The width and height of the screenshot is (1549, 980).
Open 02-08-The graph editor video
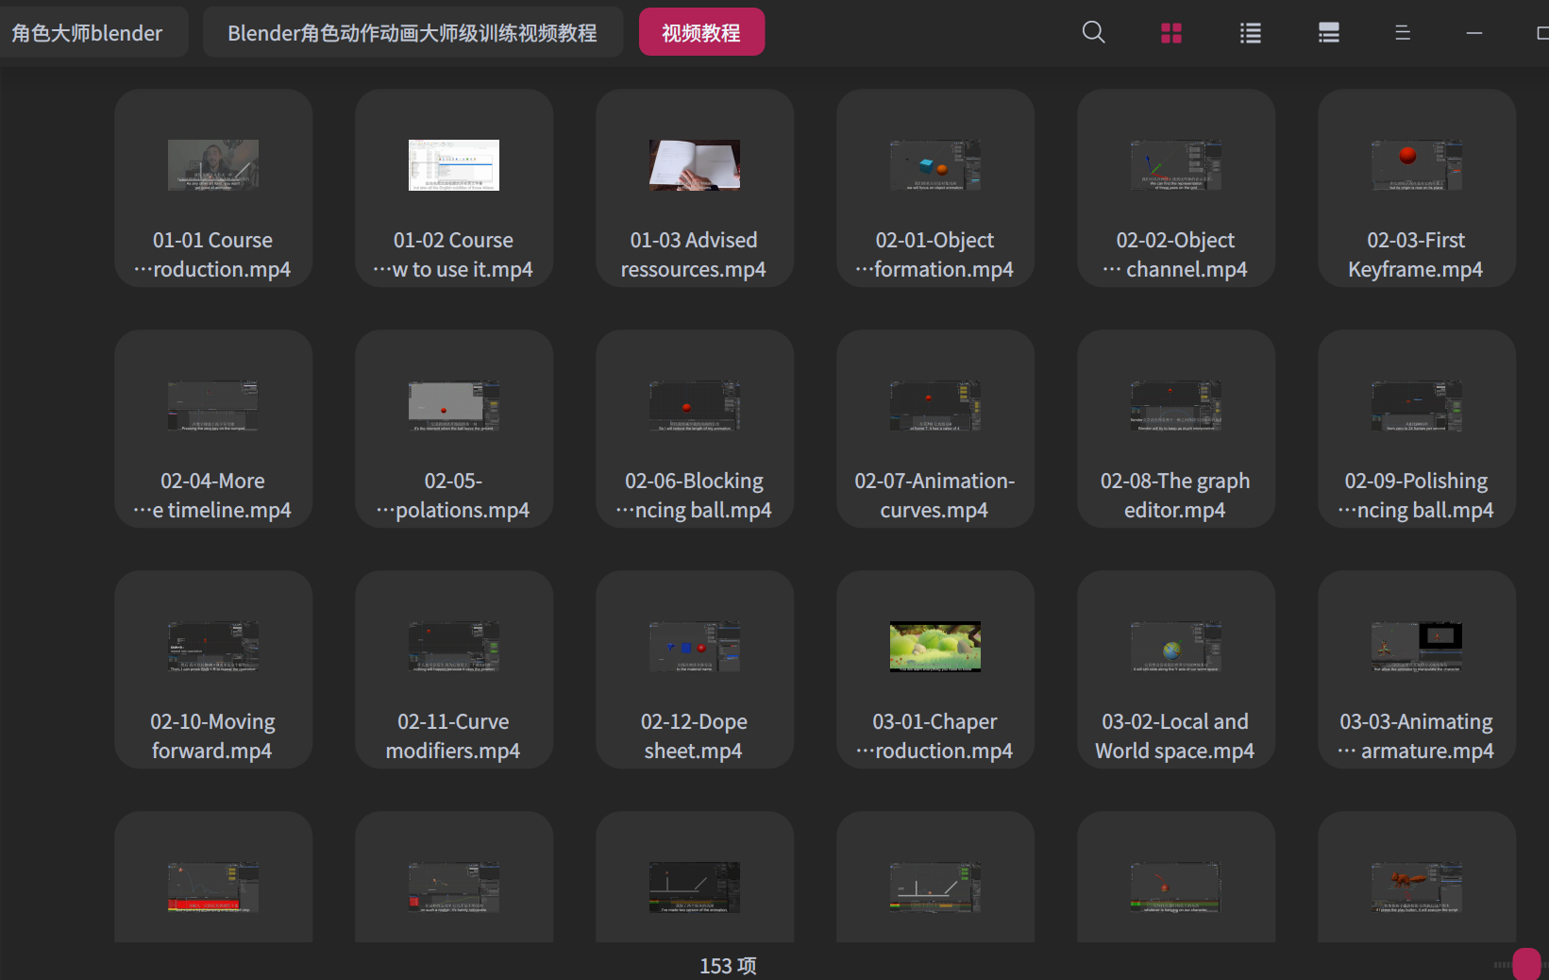click(1175, 430)
